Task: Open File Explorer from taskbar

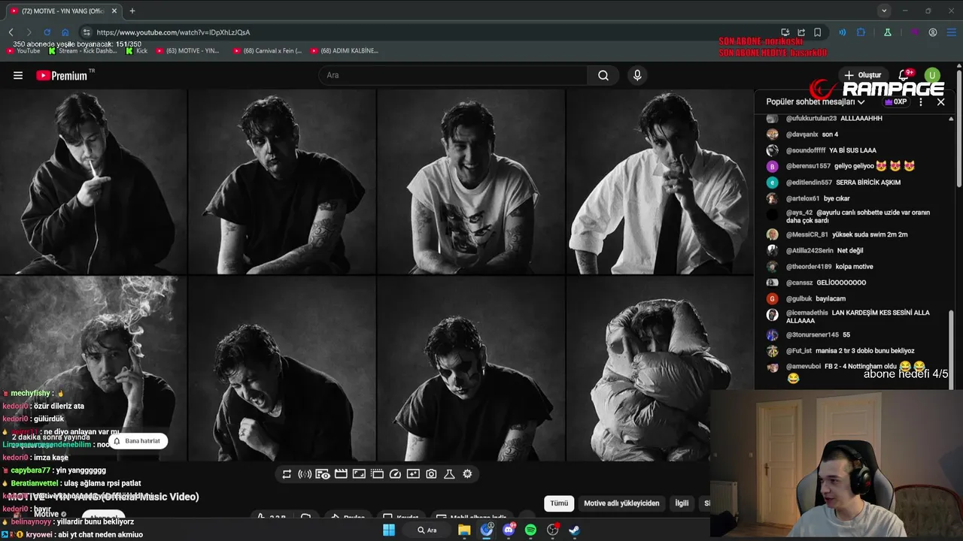Action: tap(464, 530)
